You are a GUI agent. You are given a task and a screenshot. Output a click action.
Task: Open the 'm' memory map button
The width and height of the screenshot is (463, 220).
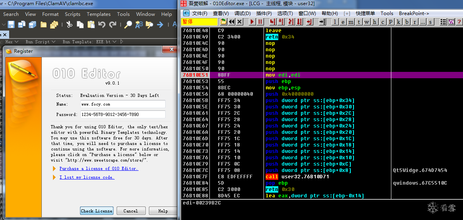[x=351, y=22]
